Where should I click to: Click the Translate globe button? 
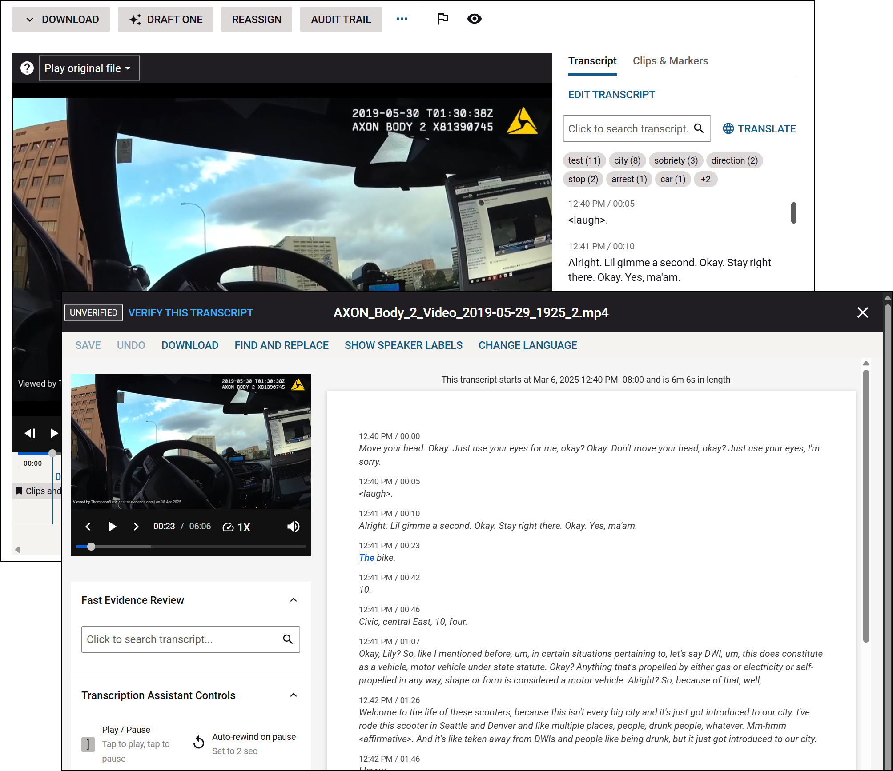click(x=759, y=128)
